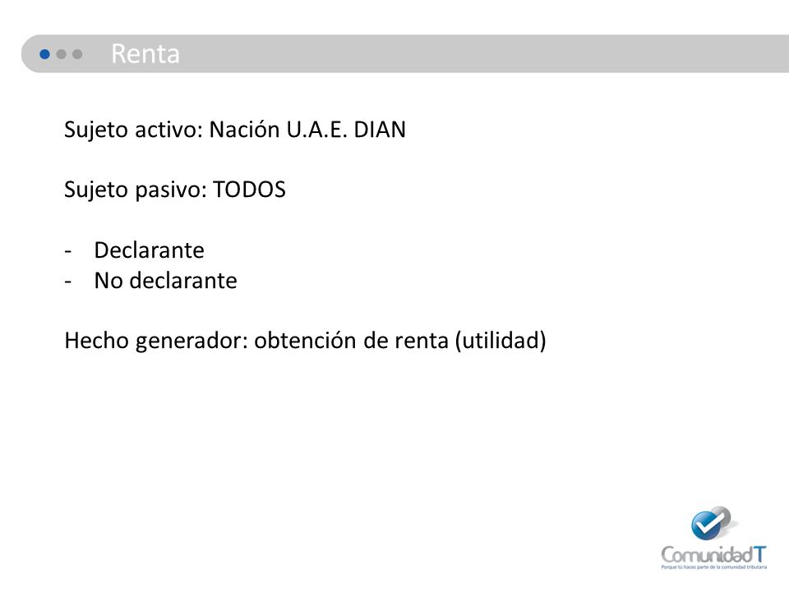Click the gray Renta header bar
Image resolution: width=789 pixels, height=591 pixels.
pos(405,54)
